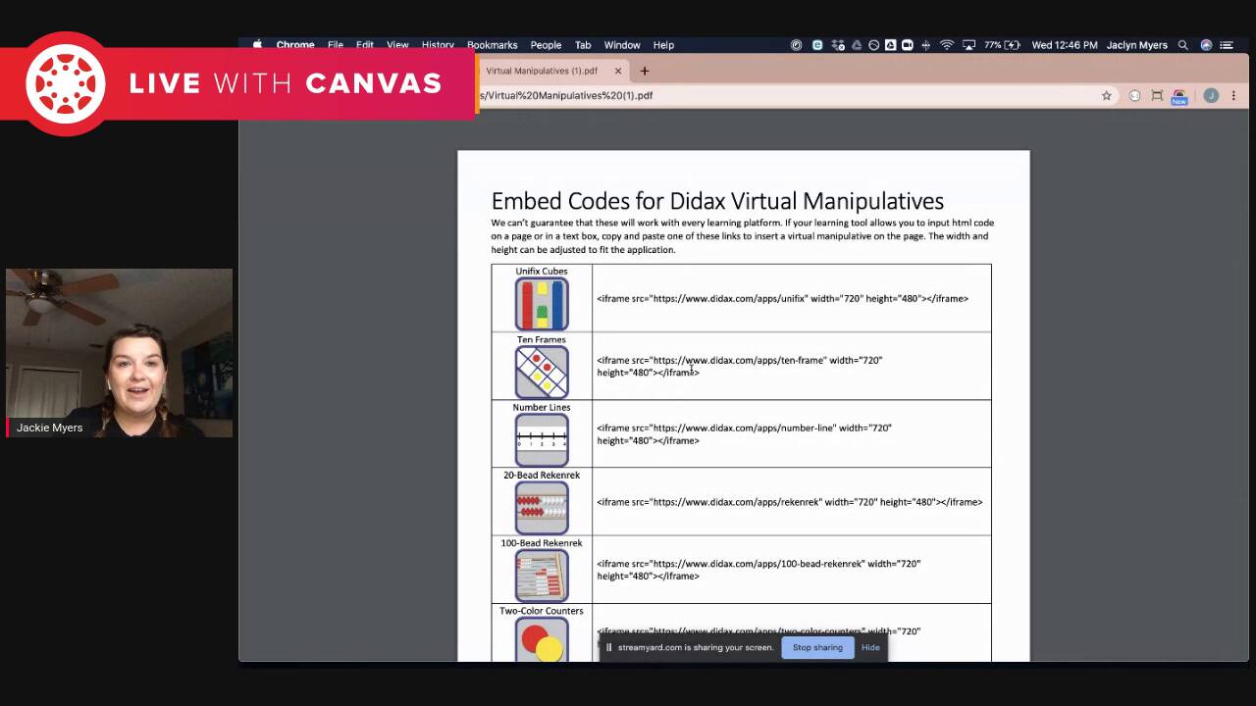Click the Google Drive menu bar icon
The height and width of the screenshot is (706, 1256).
click(856, 45)
